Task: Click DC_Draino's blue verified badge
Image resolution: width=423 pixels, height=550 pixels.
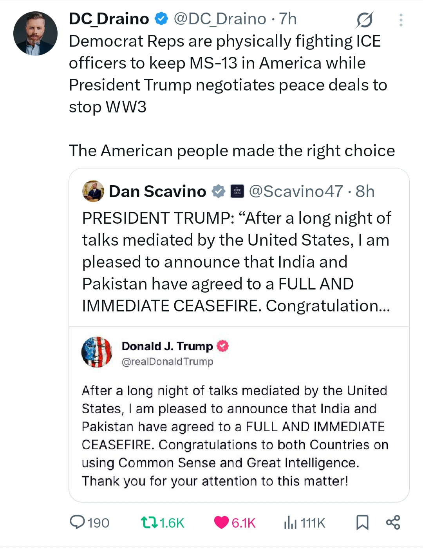Action: (161, 18)
